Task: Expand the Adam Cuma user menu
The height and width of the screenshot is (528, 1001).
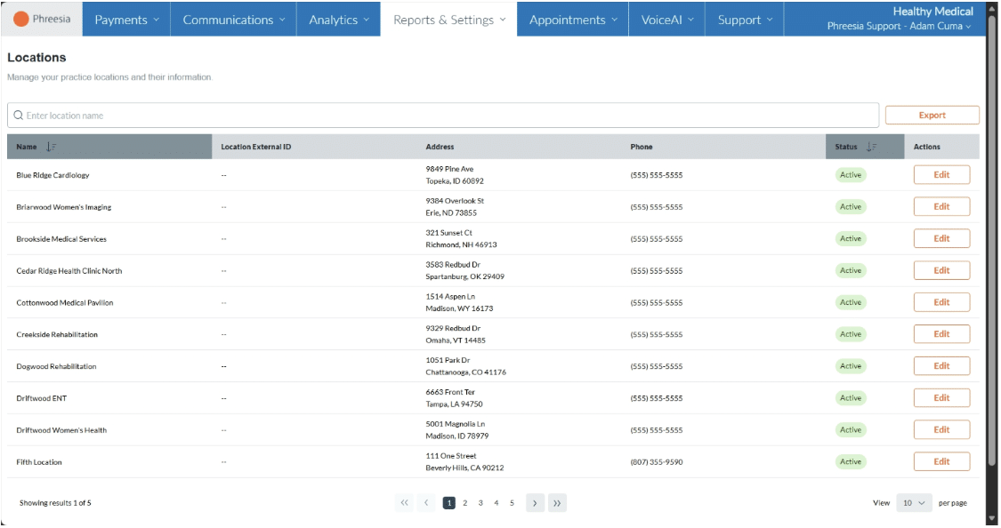Action: (x=899, y=26)
